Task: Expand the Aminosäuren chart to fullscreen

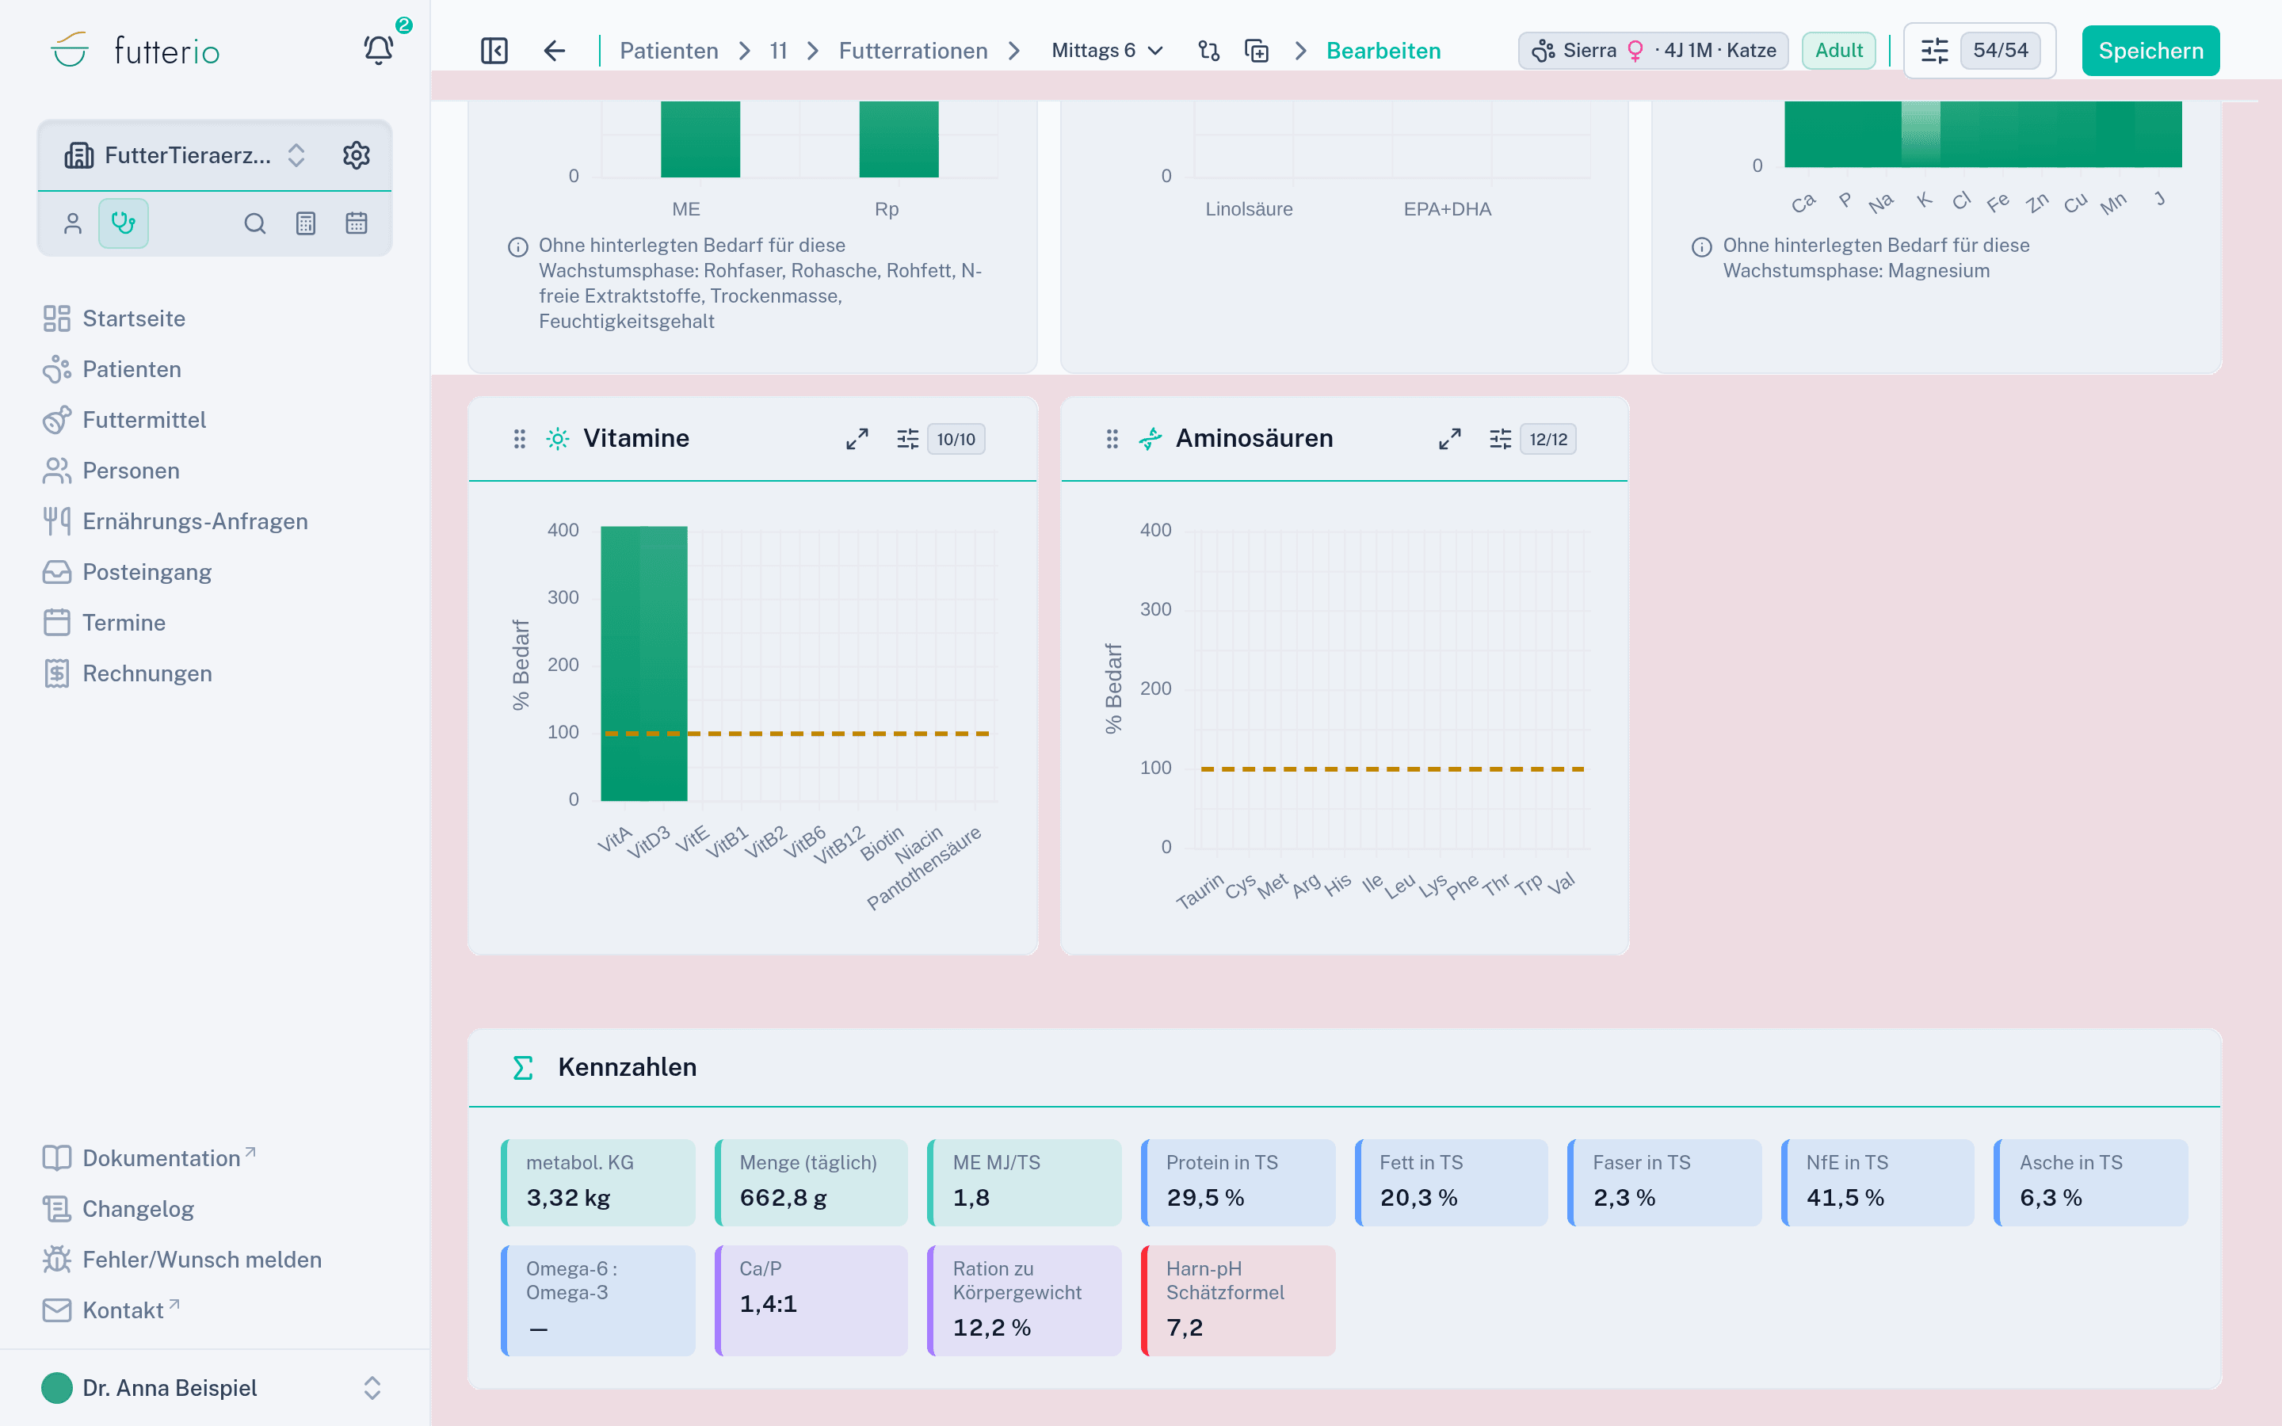Action: 1450,439
